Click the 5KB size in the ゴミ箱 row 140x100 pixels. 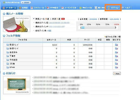tap(90, 64)
